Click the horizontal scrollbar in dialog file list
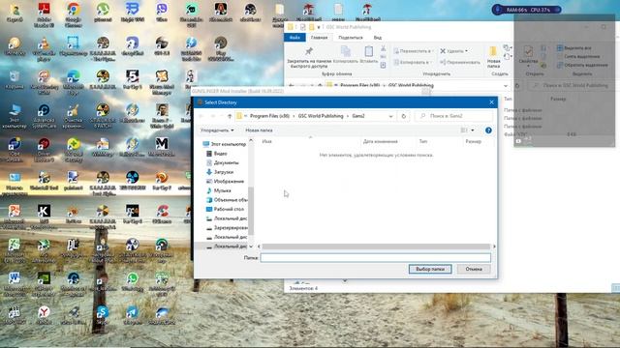 click(376, 246)
